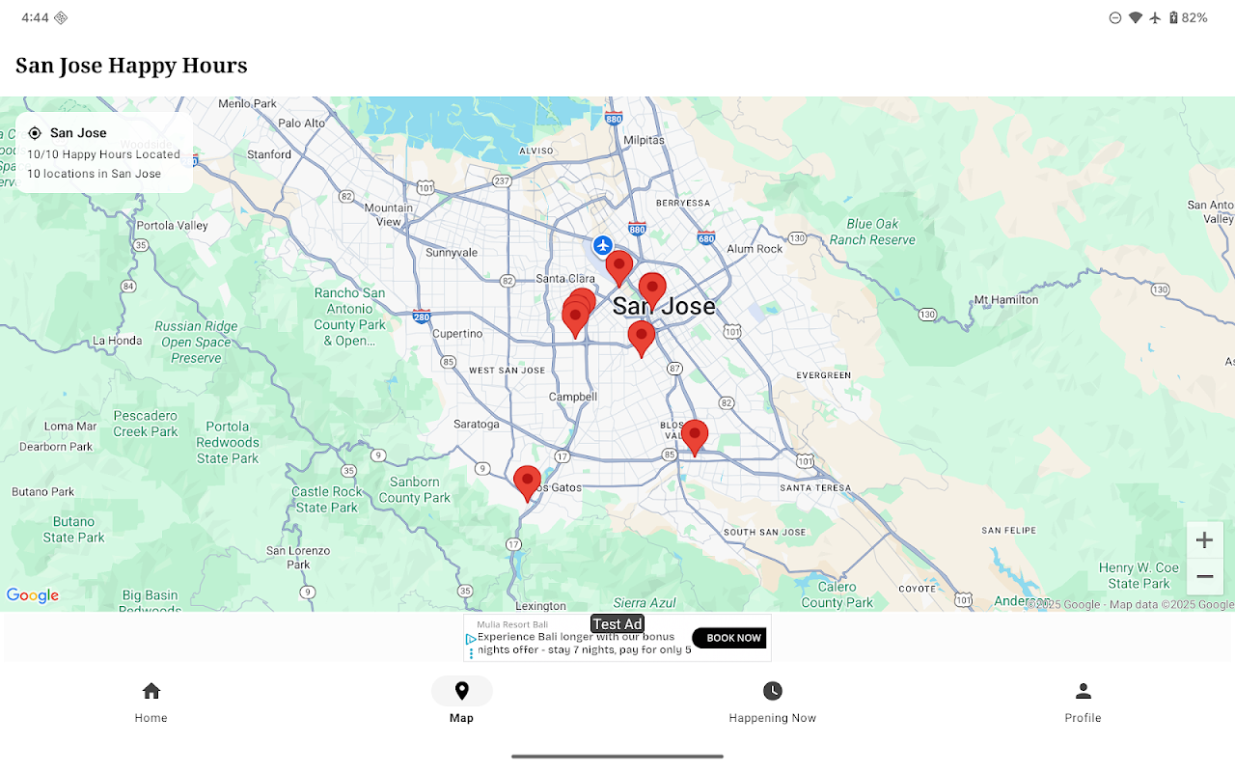Click the San Jose Happy Hours title

click(x=131, y=66)
